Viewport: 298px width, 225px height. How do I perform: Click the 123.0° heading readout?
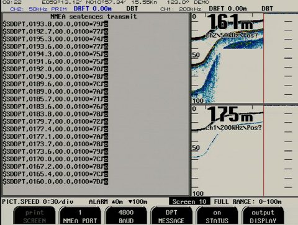coord(178,2)
